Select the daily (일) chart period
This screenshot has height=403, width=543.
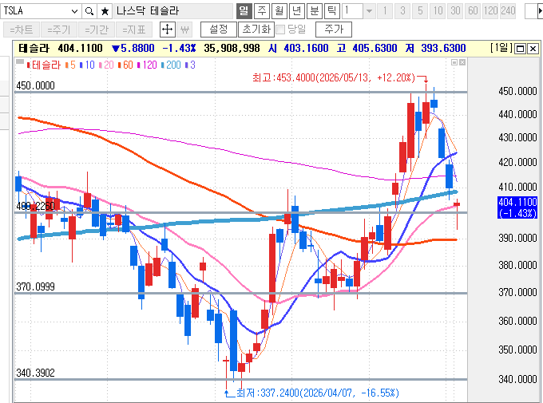tap(244, 11)
